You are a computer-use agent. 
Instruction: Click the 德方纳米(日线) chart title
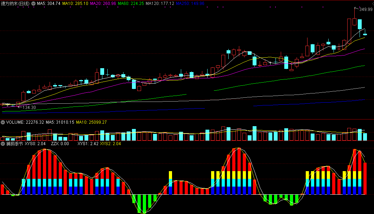[x=15, y=4]
